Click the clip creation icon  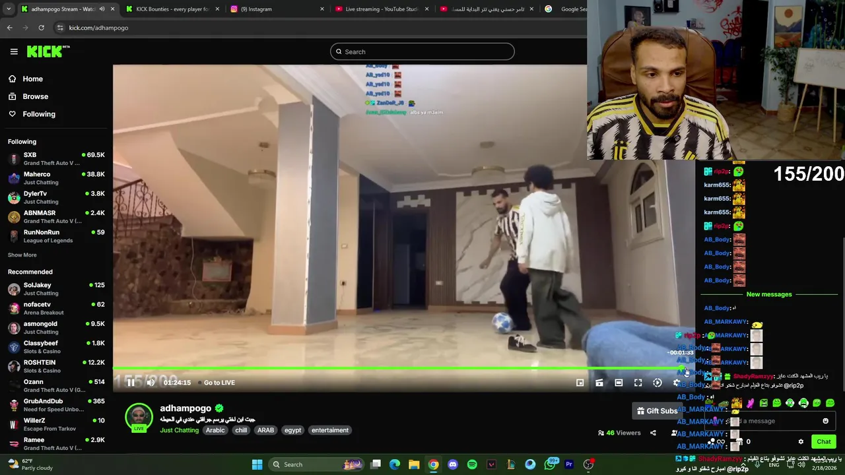(599, 383)
